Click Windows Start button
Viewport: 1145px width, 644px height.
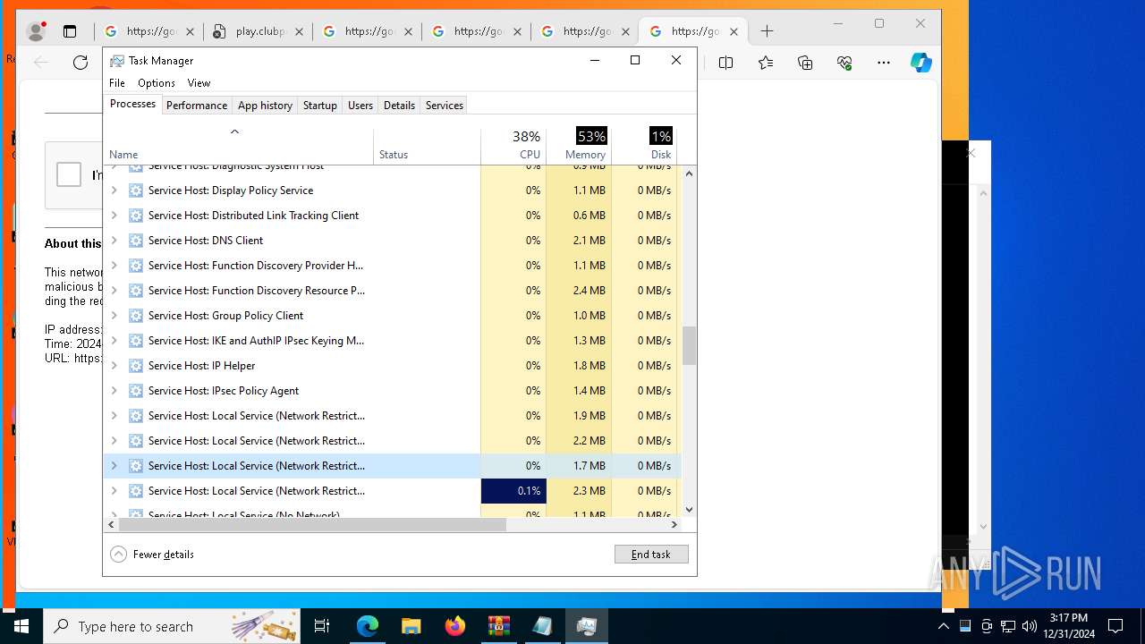[21, 626]
